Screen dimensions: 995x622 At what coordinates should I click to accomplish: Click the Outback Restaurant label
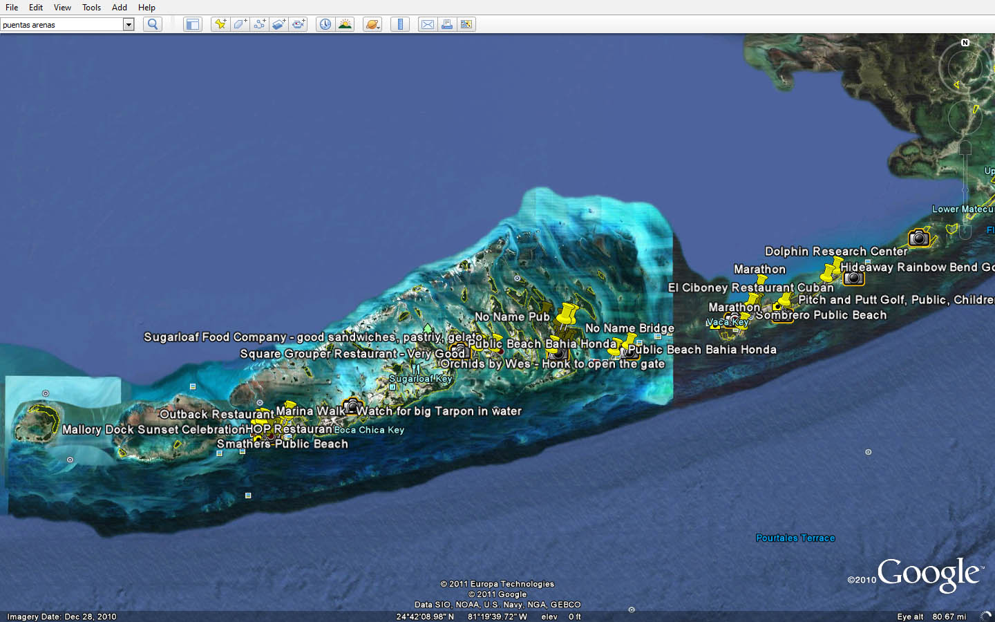click(x=216, y=414)
